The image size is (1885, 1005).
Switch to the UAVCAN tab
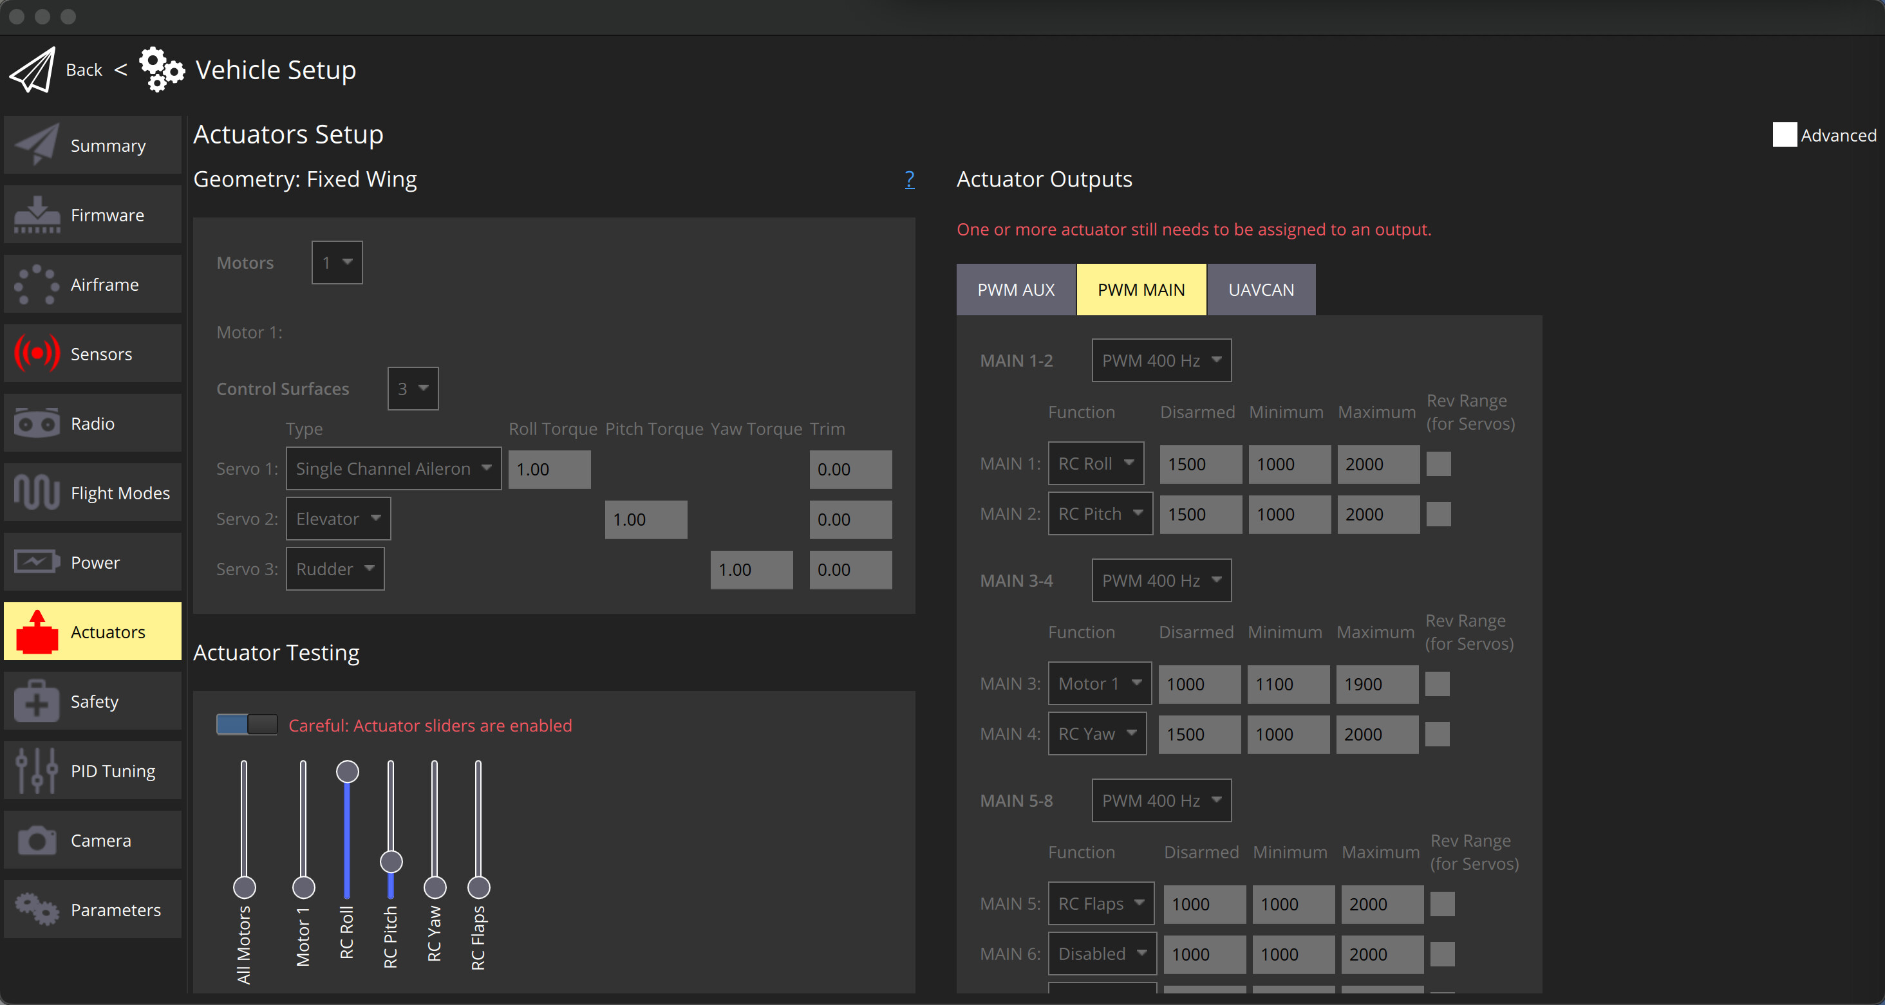(x=1261, y=290)
